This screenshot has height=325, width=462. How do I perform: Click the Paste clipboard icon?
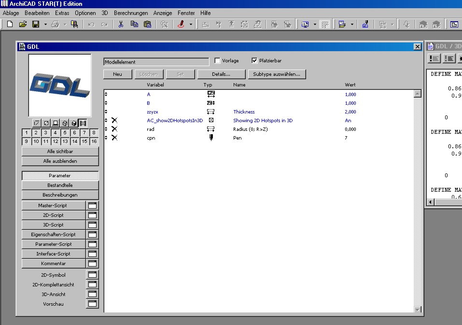[x=147, y=24]
